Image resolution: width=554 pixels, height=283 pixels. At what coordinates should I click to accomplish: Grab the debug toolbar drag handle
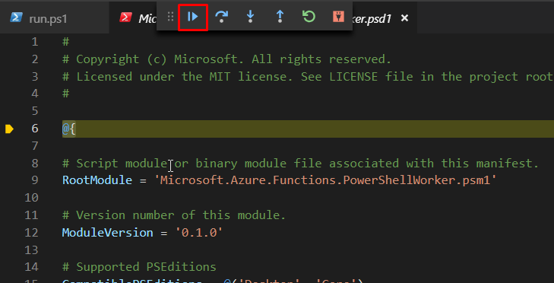(171, 17)
